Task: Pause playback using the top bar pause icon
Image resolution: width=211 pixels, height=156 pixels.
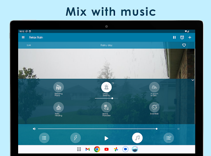Action: (174, 37)
